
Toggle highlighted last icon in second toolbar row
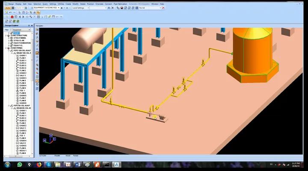coord(38,12)
